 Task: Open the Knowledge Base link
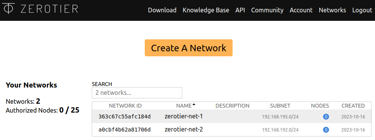(x=206, y=10)
